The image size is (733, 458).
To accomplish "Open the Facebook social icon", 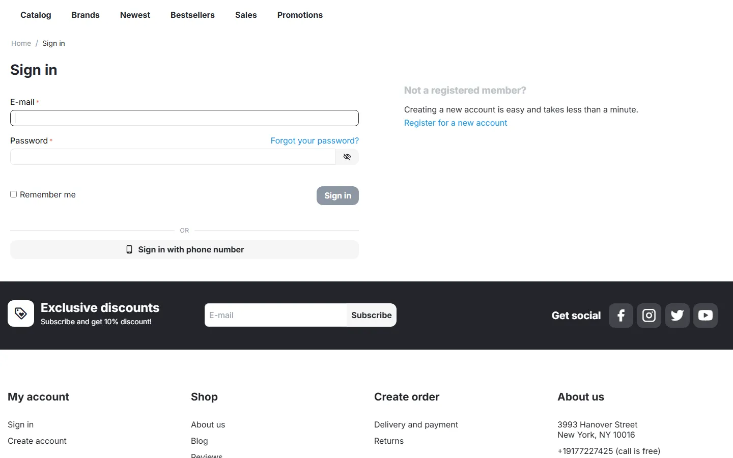I will click(621, 316).
